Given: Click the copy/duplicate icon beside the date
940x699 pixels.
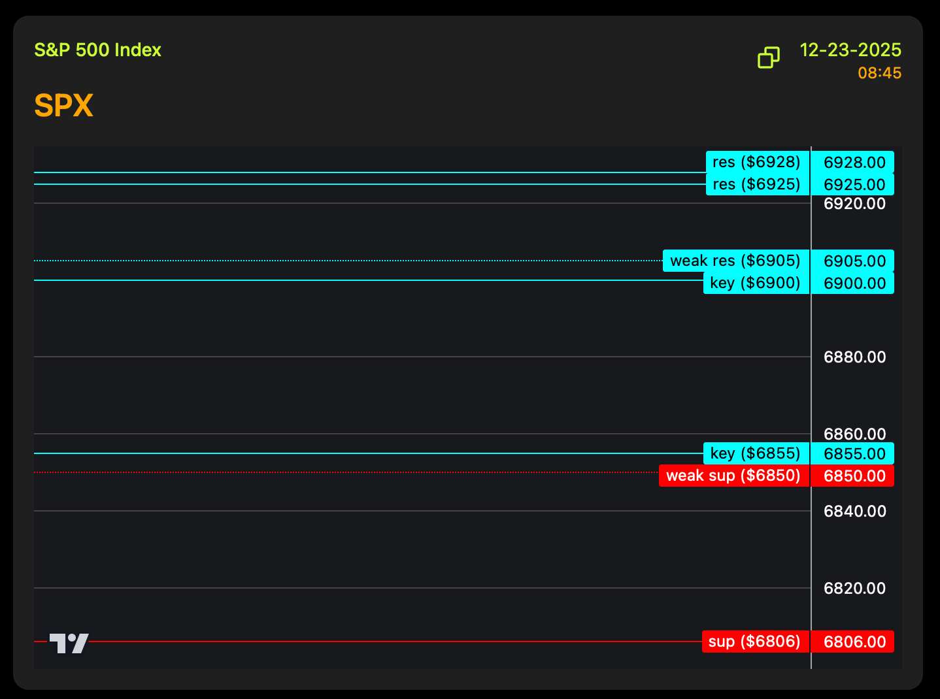Looking at the screenshot, I should pos(768,57).
